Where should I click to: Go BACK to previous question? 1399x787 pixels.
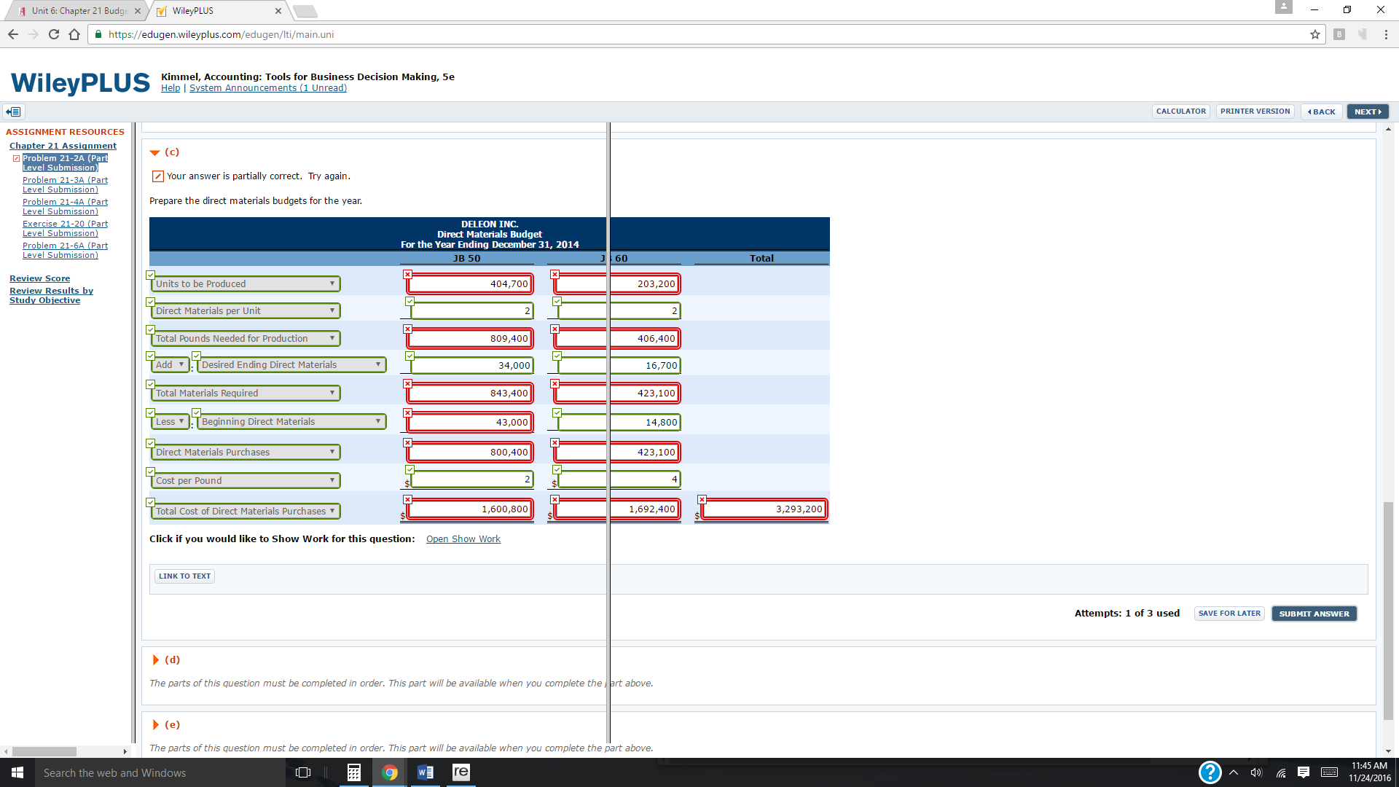tap(1321, 111)
